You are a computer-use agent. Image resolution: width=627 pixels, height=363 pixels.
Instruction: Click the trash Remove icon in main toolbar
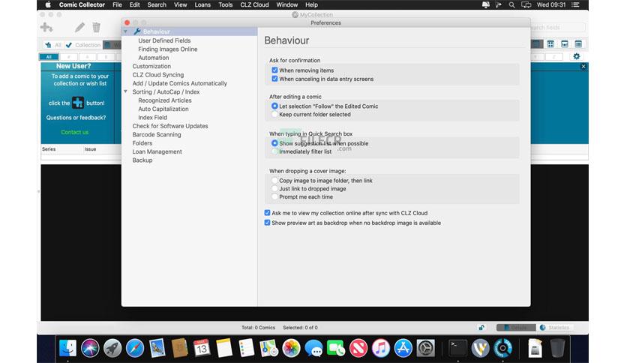coord(96,27)
